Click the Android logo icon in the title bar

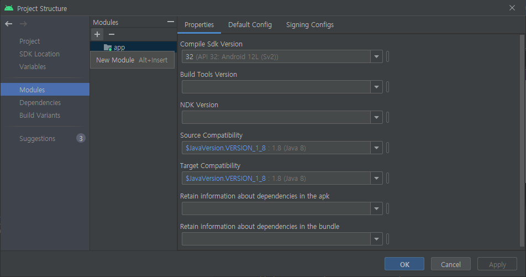point(9,8)
